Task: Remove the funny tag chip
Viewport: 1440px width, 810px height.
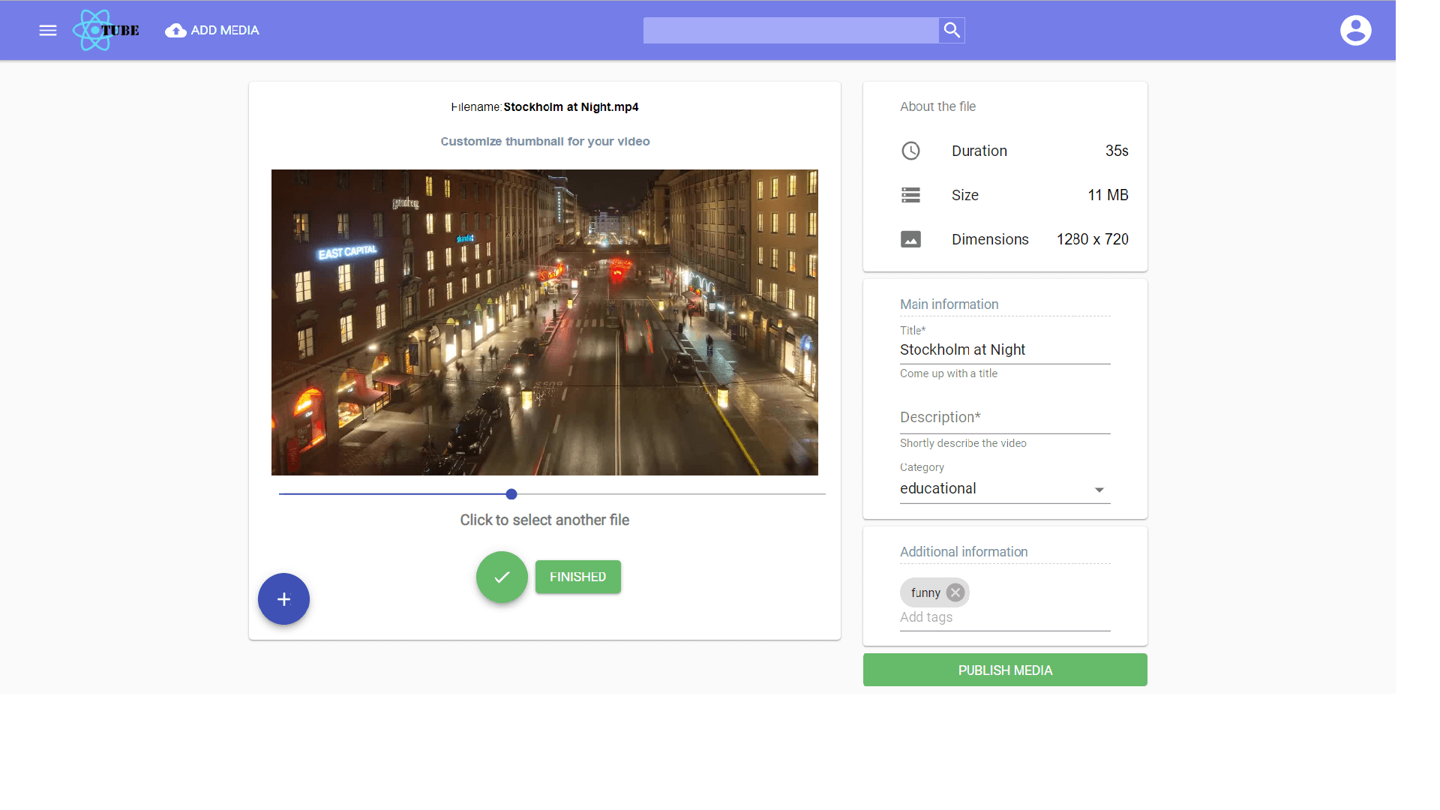Action: click(955, 592)
